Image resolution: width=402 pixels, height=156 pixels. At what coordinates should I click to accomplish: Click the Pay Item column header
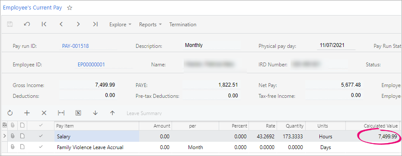click(x=96, y=126)
